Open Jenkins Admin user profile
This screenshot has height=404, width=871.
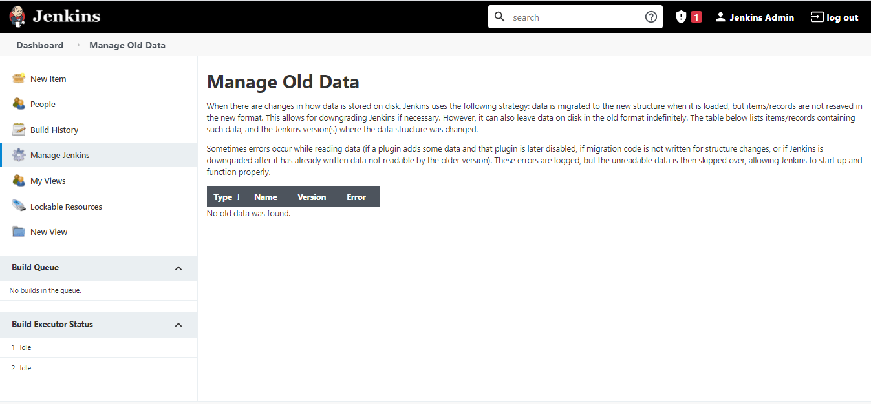tap(755, 17)
